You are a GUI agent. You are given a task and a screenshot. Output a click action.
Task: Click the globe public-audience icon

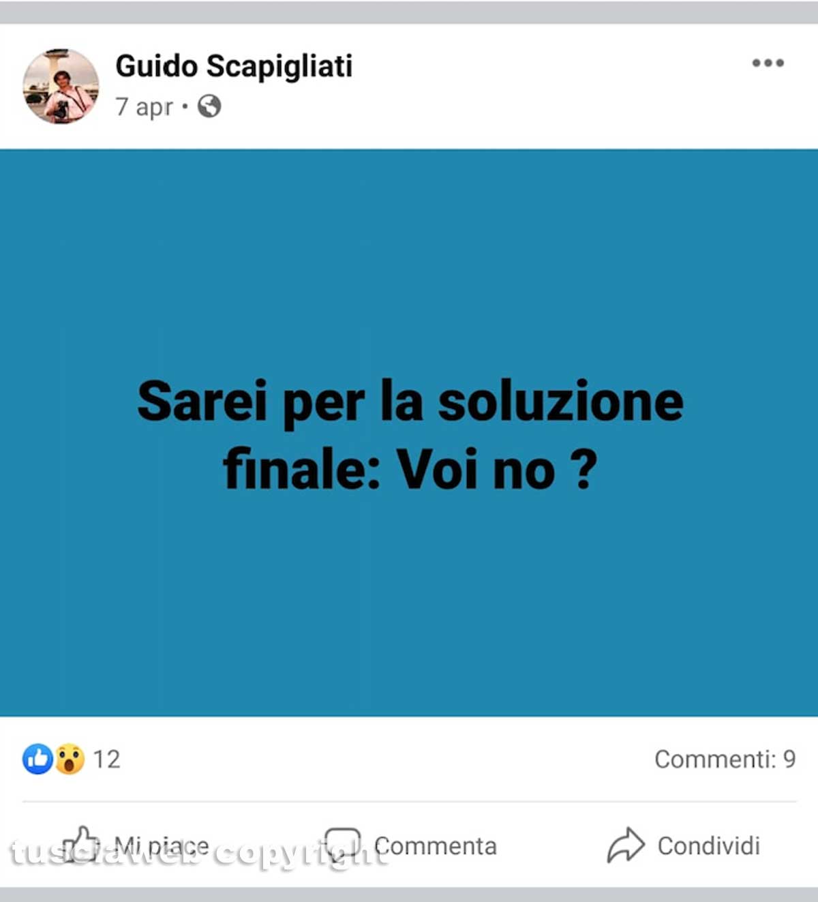[209, 106]
